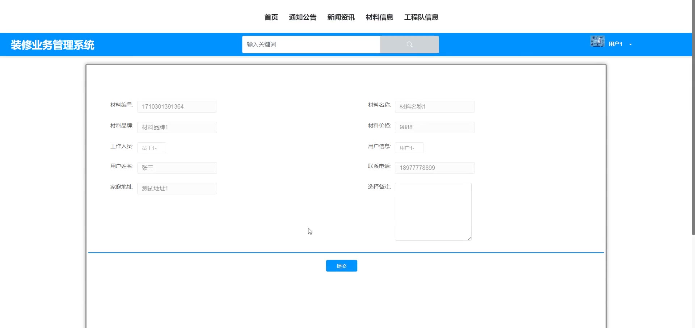Click the 材料价格 field showing 9888

435,127
